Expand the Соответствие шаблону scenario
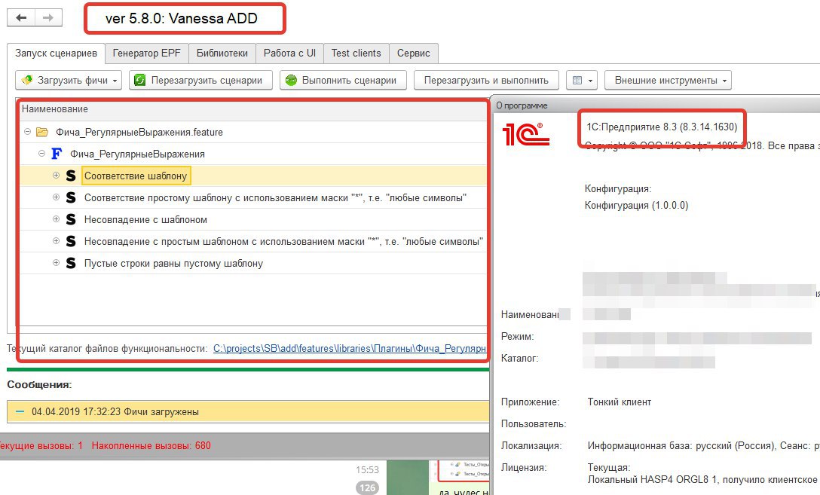 point(56,176)
